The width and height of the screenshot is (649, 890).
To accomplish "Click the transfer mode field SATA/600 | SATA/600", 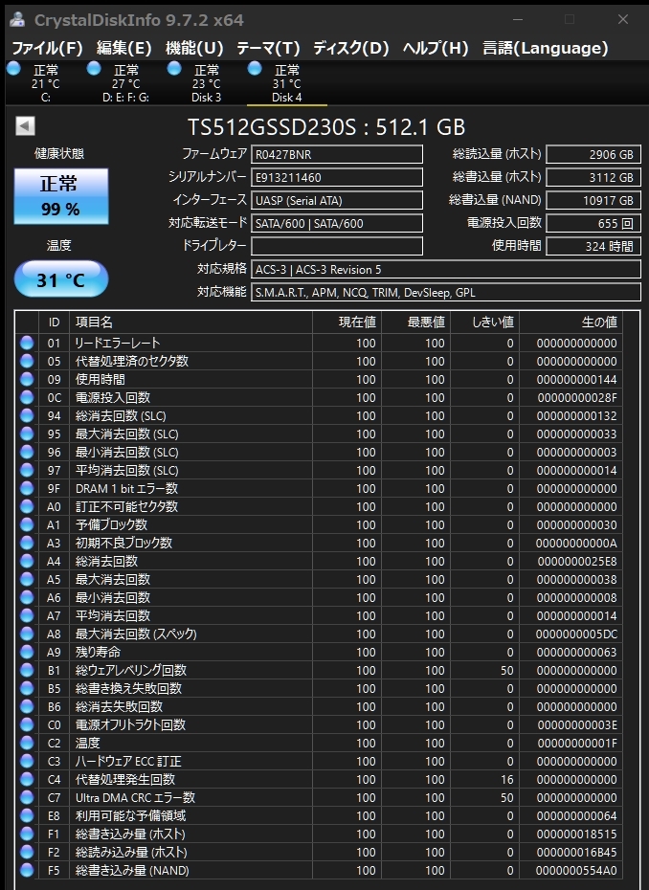I will click(337, 223).
